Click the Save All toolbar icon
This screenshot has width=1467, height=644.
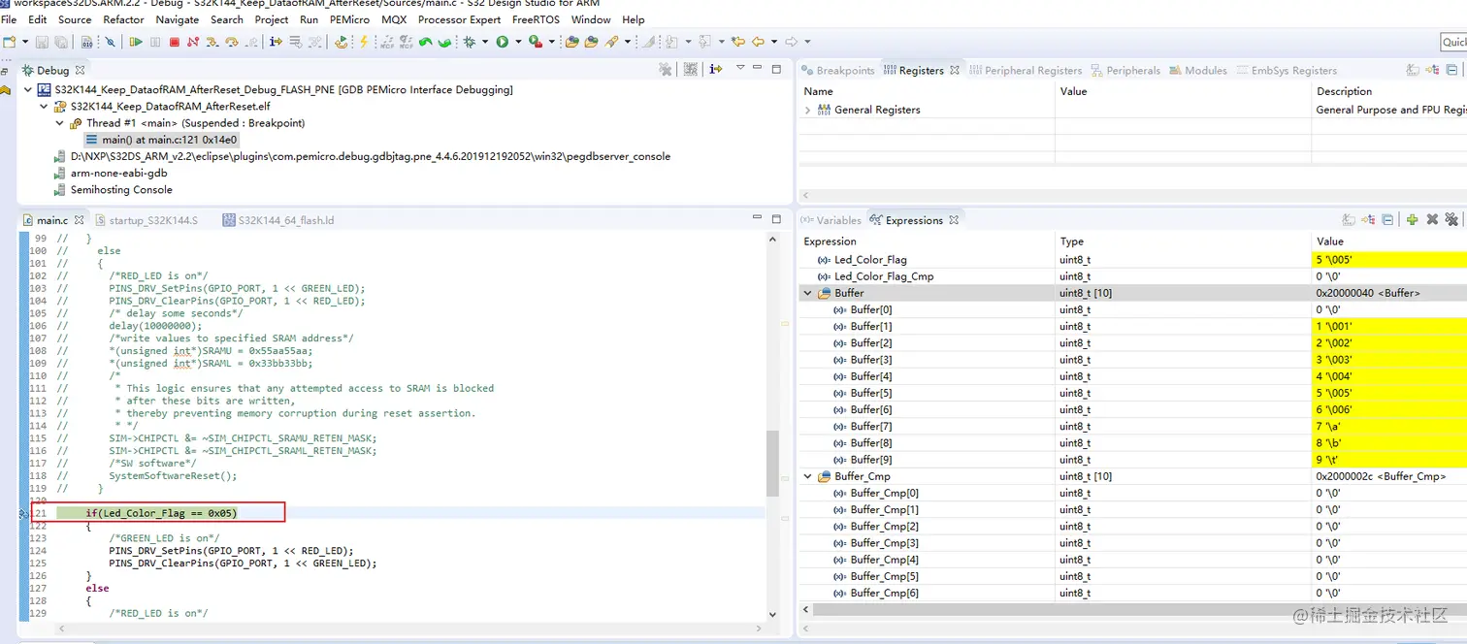pyautogui.click(x=61, y=42)
